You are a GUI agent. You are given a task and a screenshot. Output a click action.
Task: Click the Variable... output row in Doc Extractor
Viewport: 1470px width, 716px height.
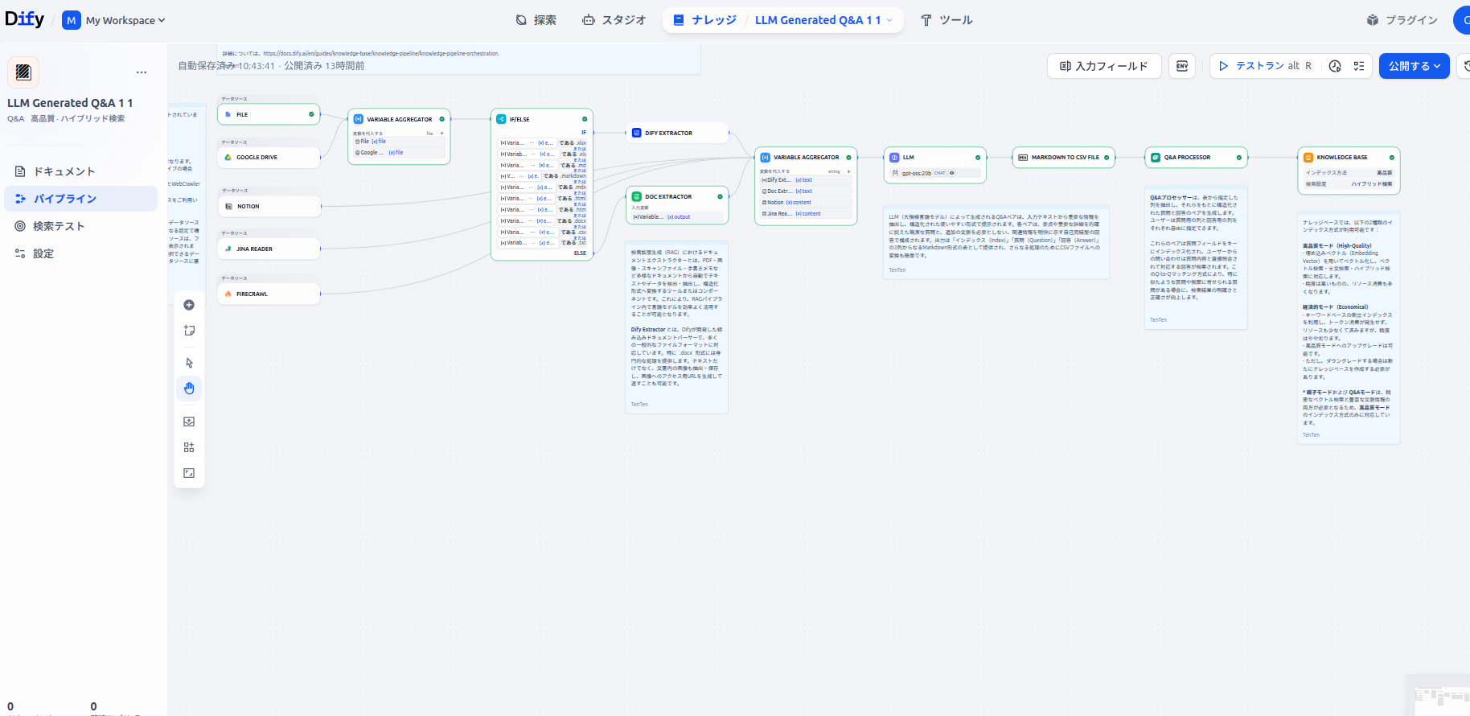point(677,217)
